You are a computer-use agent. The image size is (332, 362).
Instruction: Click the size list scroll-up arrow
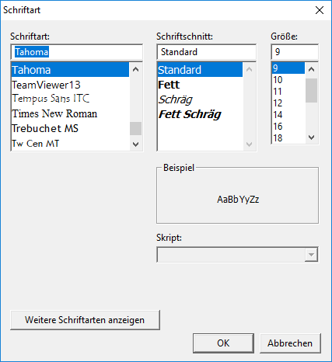coord(312,69)
